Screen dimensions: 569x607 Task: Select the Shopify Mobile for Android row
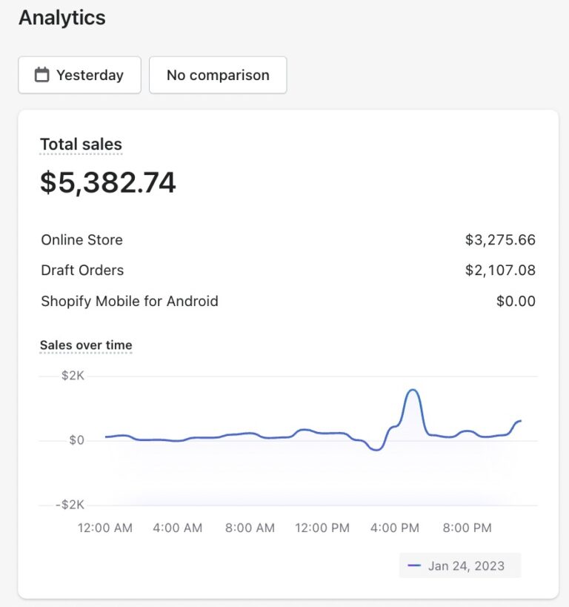288,301
